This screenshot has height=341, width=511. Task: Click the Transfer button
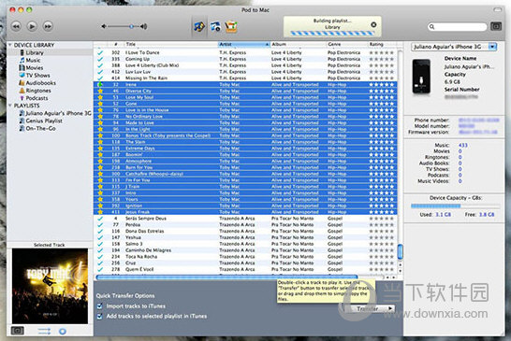(x=371, y=308)
